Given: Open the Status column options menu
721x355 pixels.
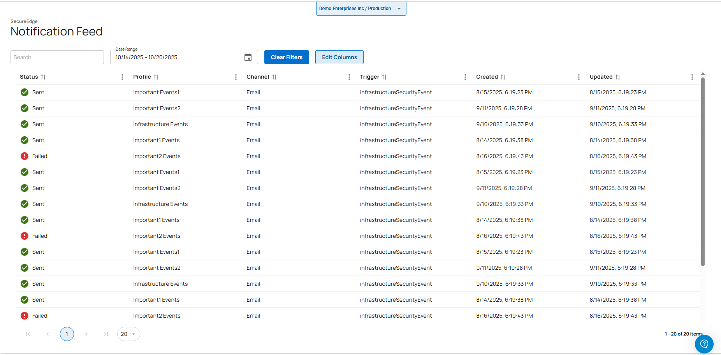Looking at the screenshot, I should tap(122, 77).
